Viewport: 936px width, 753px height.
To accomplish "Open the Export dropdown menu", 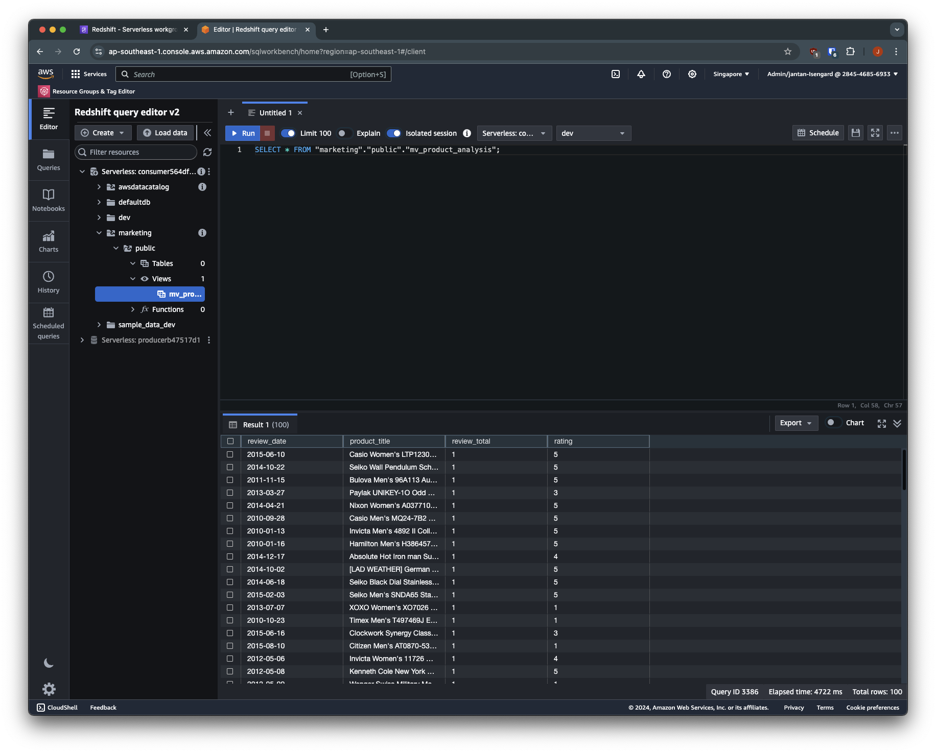I will [x=795, y=423].
